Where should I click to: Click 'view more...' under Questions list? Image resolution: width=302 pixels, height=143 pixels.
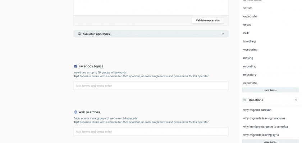pyautogui.click(x=270, y=142)
